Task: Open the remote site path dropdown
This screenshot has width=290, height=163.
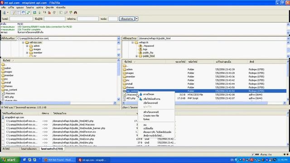Action: click(288, 38)
